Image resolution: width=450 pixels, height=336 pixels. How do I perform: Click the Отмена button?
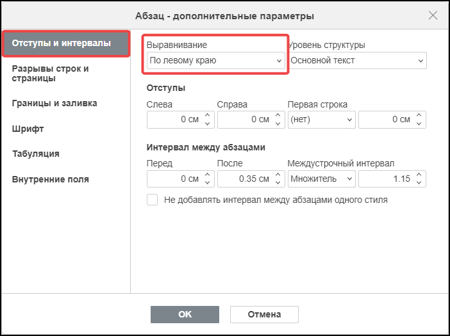(264, 314)
